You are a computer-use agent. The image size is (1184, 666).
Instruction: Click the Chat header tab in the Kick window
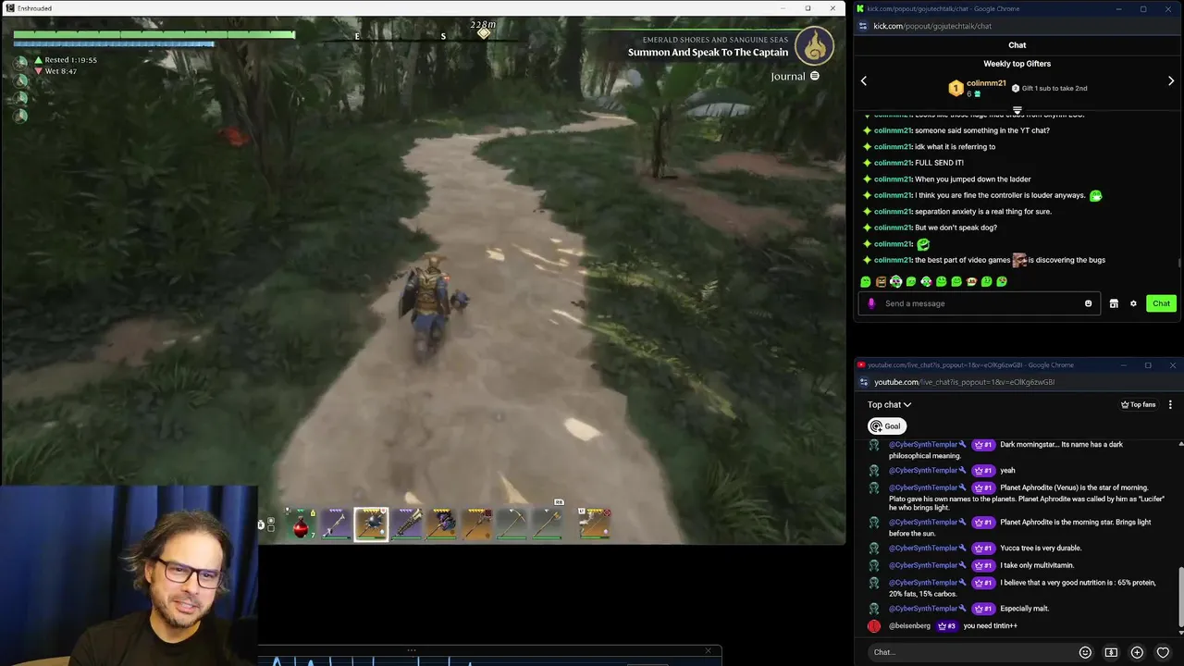tap(1017, 45)
